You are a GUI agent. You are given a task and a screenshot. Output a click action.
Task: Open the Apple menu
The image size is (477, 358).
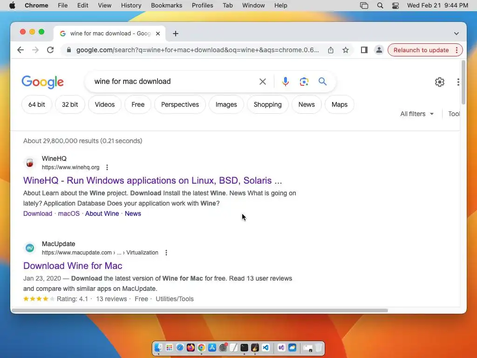click(x=12, y=6)
